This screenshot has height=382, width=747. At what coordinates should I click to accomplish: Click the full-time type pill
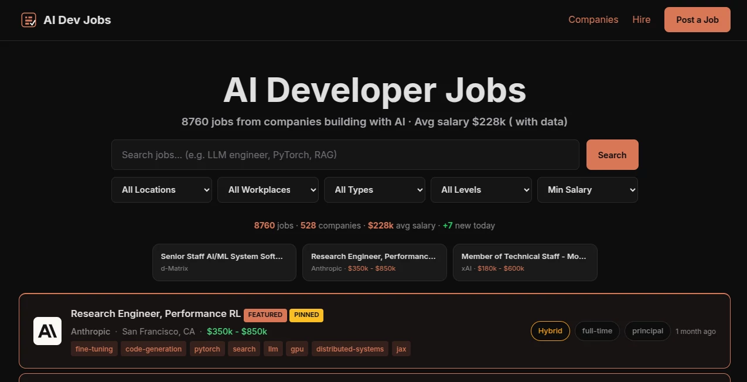click(597, 331)
